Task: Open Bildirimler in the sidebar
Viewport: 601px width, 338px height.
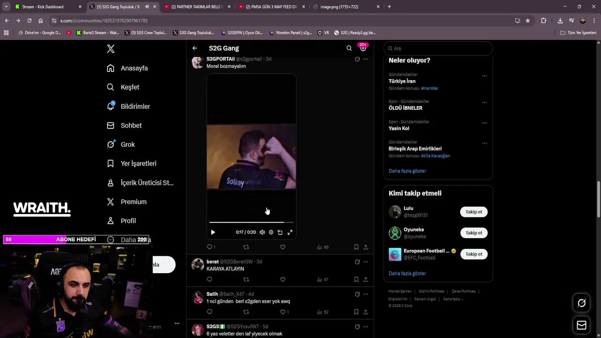Action: [128, 107]
